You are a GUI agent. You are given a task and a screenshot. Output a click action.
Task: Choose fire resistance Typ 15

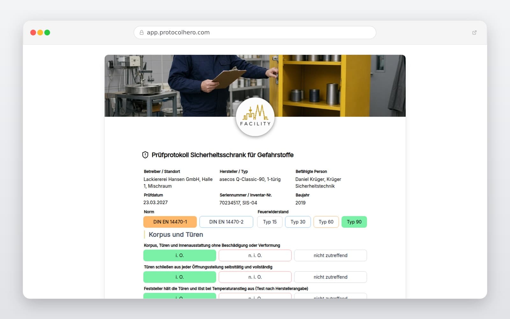(x=270, y=222)
